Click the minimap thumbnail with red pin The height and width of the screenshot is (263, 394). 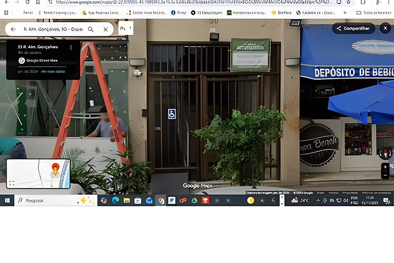(38, 173)
